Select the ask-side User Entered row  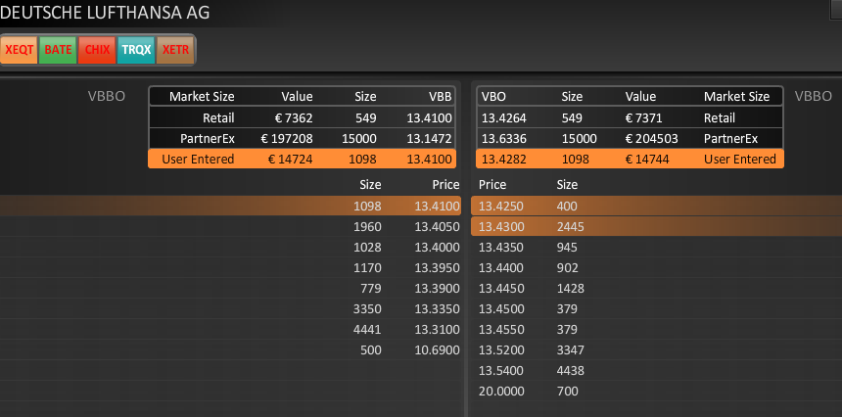[x=630, y=159]
